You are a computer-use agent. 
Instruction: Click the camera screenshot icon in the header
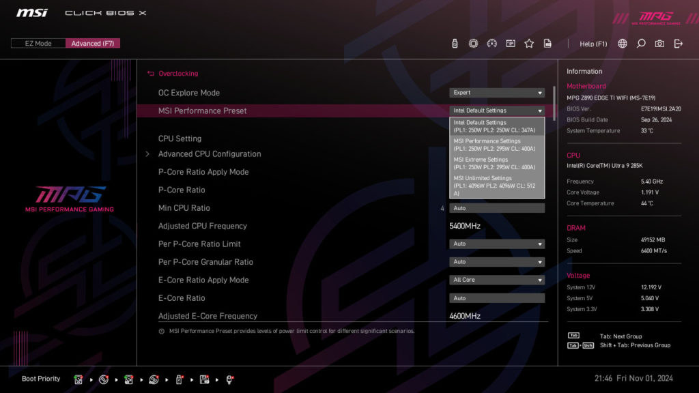(659, 42)
